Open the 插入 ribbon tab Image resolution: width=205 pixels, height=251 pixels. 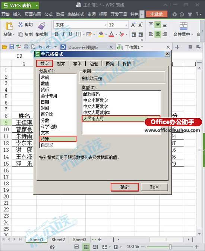click(17, 14)
